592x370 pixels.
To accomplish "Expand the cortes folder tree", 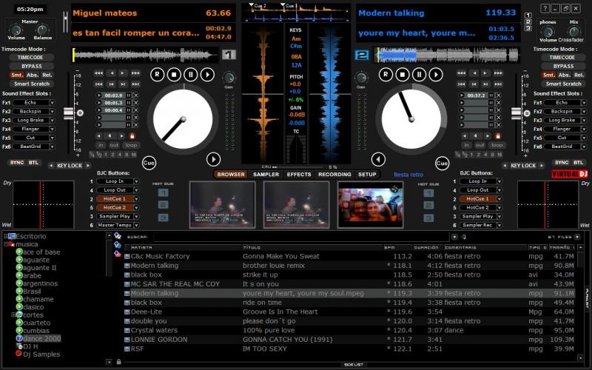I will [x=13, y=314].
